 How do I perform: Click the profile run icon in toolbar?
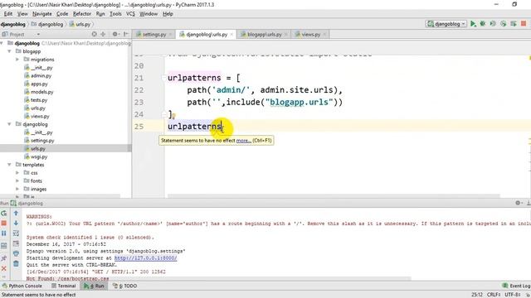[x=504, y=24]
